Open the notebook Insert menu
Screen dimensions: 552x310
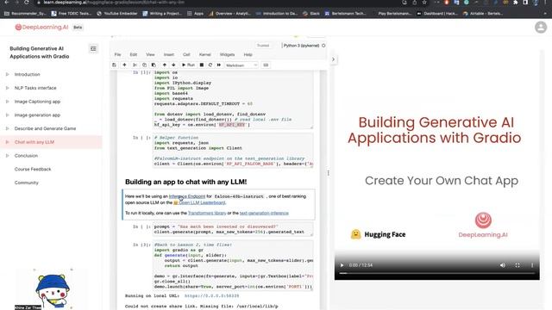[169, 54]
